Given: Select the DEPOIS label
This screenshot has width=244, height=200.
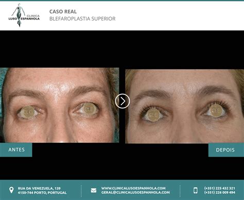Looking at the screenshot, I should pos(226,150).
